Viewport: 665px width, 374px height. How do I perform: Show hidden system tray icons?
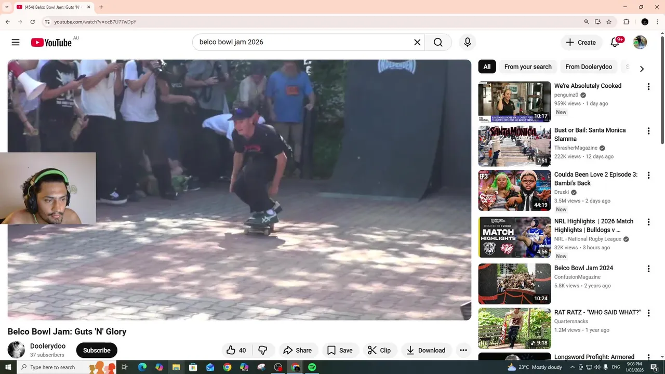coord(573,367)
